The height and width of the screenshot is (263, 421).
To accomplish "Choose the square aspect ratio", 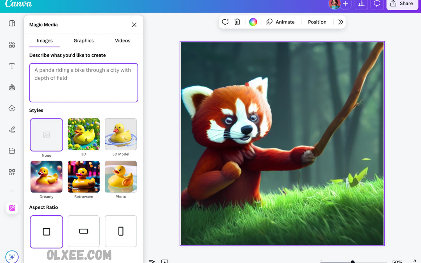I will tap(46, 231).
